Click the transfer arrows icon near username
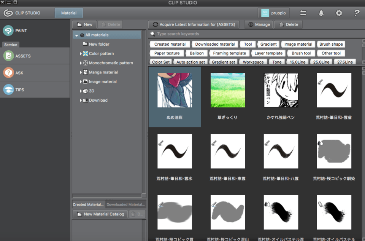 point(303,13)
